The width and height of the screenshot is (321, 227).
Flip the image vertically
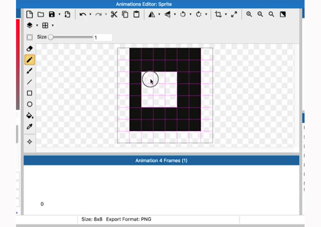tap(167, 14)
